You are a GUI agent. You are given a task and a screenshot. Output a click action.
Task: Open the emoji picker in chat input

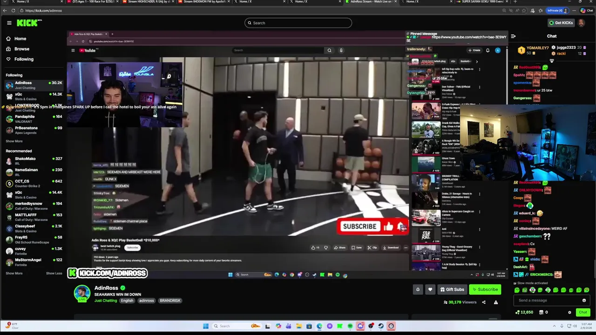pos(584,301)
